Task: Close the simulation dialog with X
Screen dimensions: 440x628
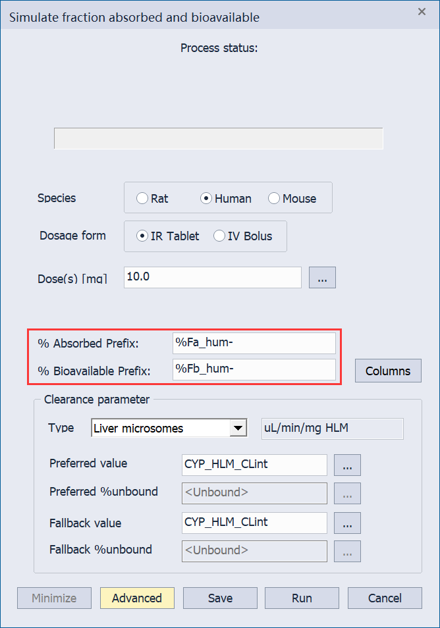Action: tap(422, 12)
